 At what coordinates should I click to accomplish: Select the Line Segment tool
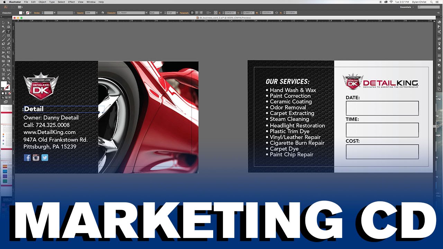pos(3,35)
